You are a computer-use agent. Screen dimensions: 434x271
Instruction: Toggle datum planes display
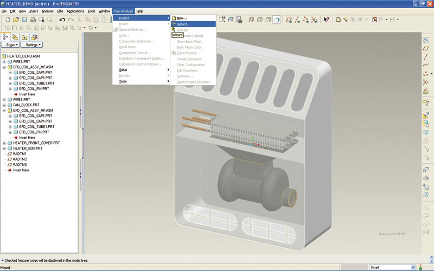click(289, 20)
